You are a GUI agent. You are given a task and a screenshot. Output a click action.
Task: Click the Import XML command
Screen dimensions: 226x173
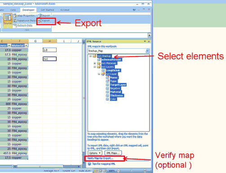pyautogui.click(x=44, y=16)
